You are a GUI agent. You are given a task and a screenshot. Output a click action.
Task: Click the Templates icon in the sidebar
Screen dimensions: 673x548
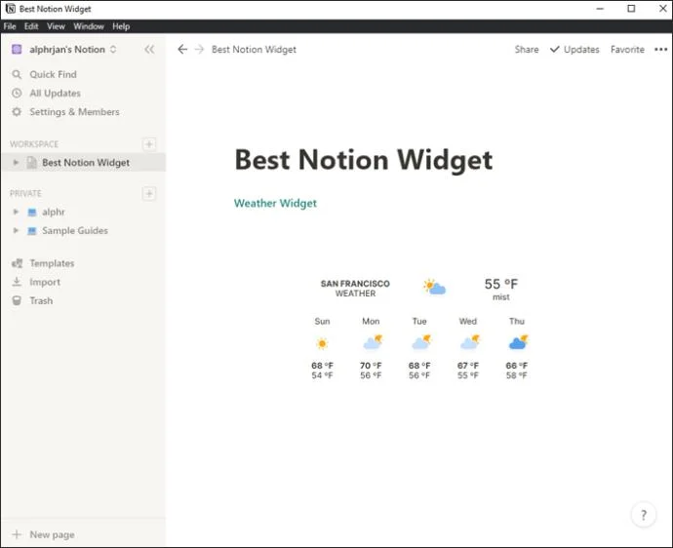17,263
